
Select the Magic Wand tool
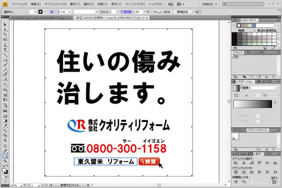tap(5, 34)
